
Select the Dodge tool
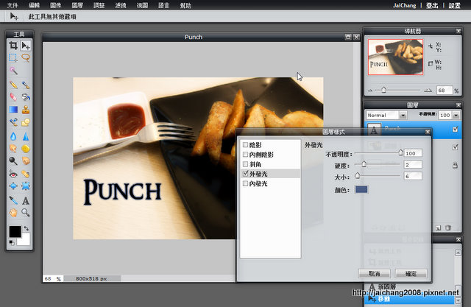tap(13, 161)
